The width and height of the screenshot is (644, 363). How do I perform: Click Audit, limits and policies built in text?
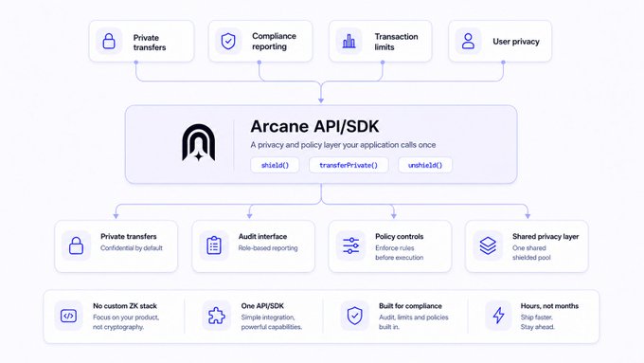point(414,322)
